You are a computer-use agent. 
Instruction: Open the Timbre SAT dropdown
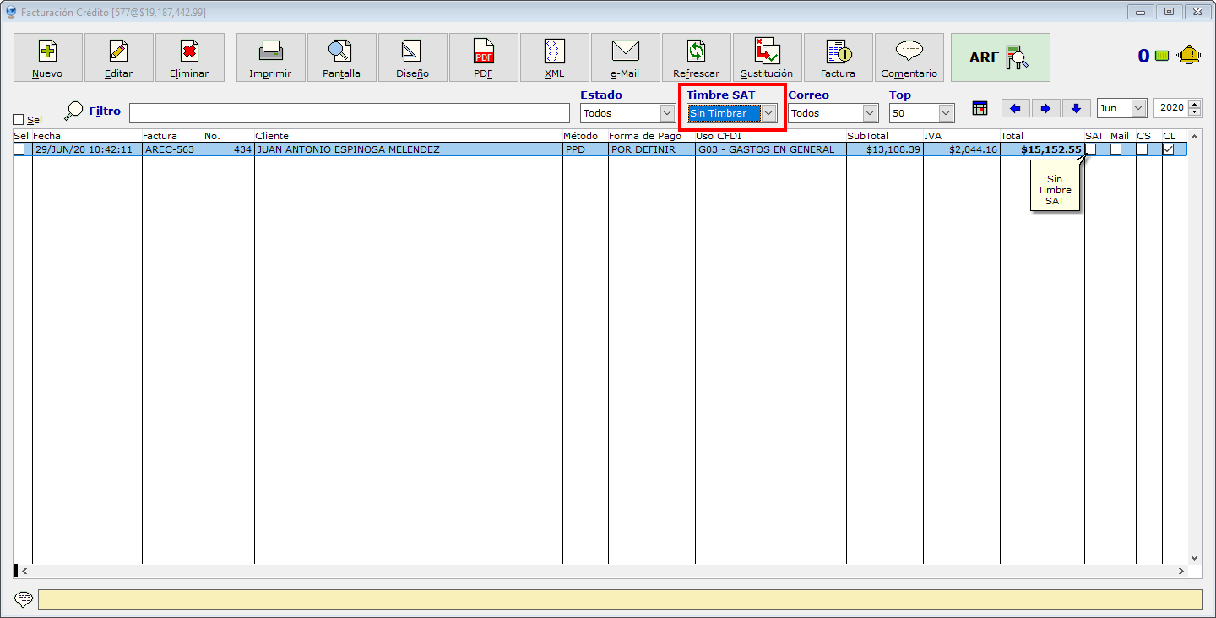point(768,113)
